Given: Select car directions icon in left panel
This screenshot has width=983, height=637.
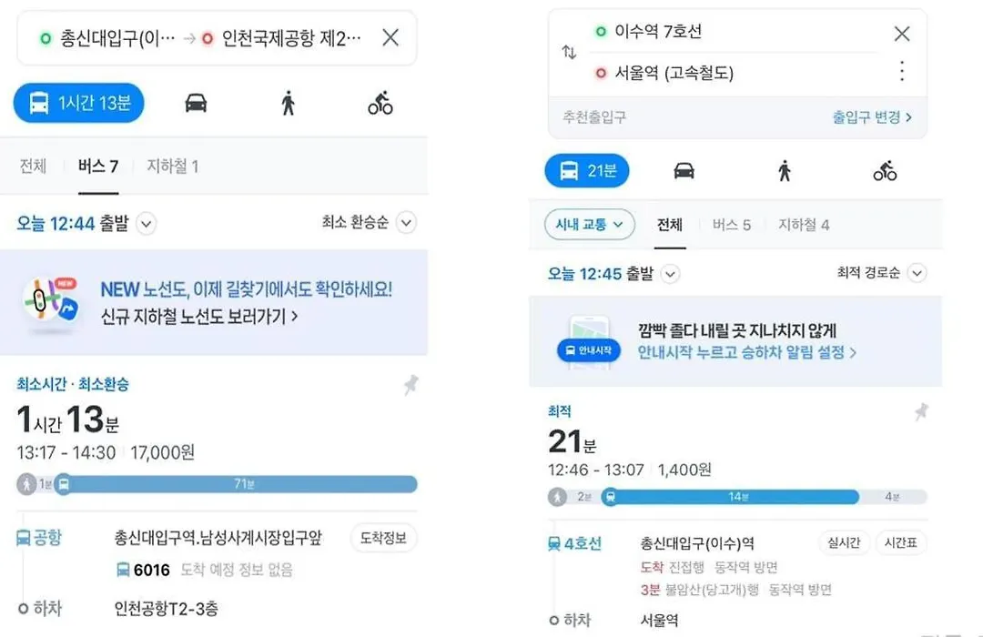Looking at the screenshot, I should click(x=196, y=103).
